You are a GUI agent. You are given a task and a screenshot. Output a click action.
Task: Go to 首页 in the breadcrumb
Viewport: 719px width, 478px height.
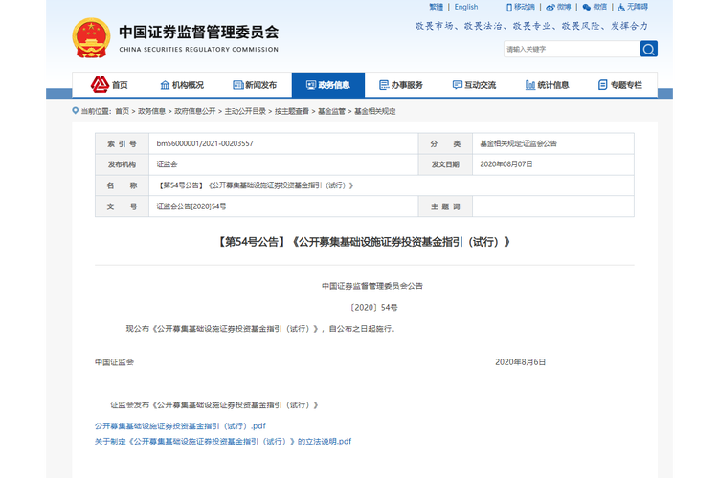pyautogui.click(x=122, y=111)
